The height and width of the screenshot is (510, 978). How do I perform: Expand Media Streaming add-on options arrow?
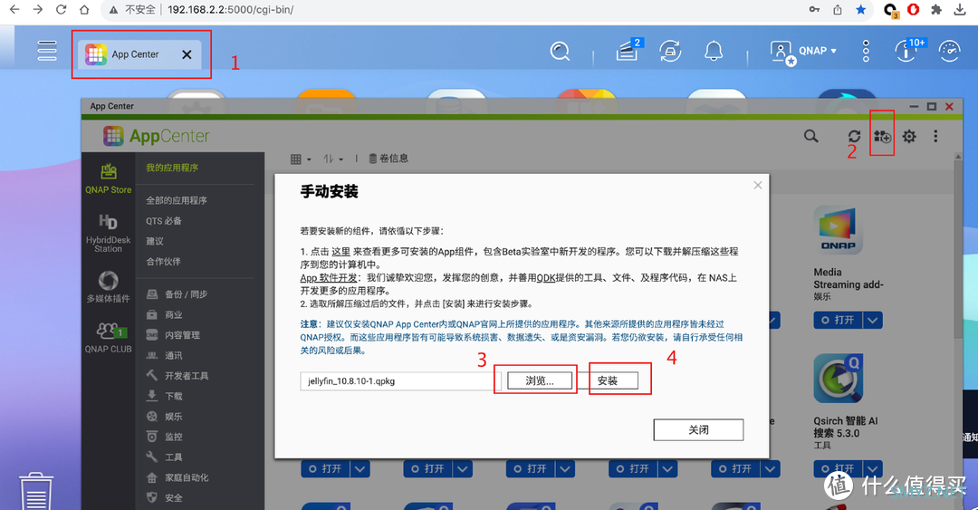click(x=873, y=321)
